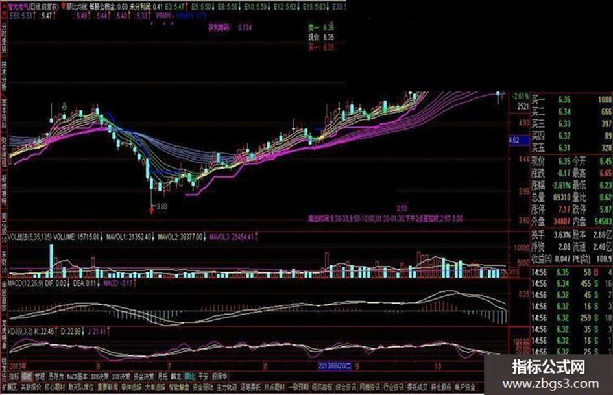Click the 买三 row price 6.33
613x395 pixels.
(564, 124)
